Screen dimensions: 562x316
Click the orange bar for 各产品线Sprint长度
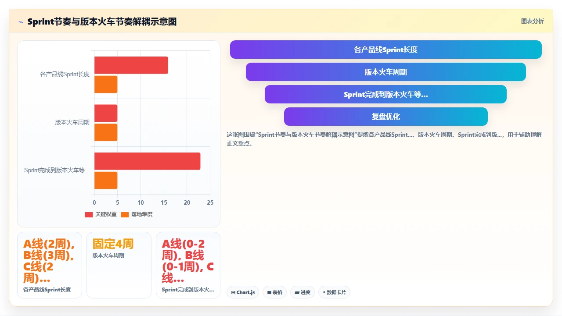pos(106,84)
